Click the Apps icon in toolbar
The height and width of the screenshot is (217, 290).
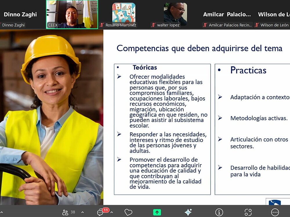click(x=248, y=212)
